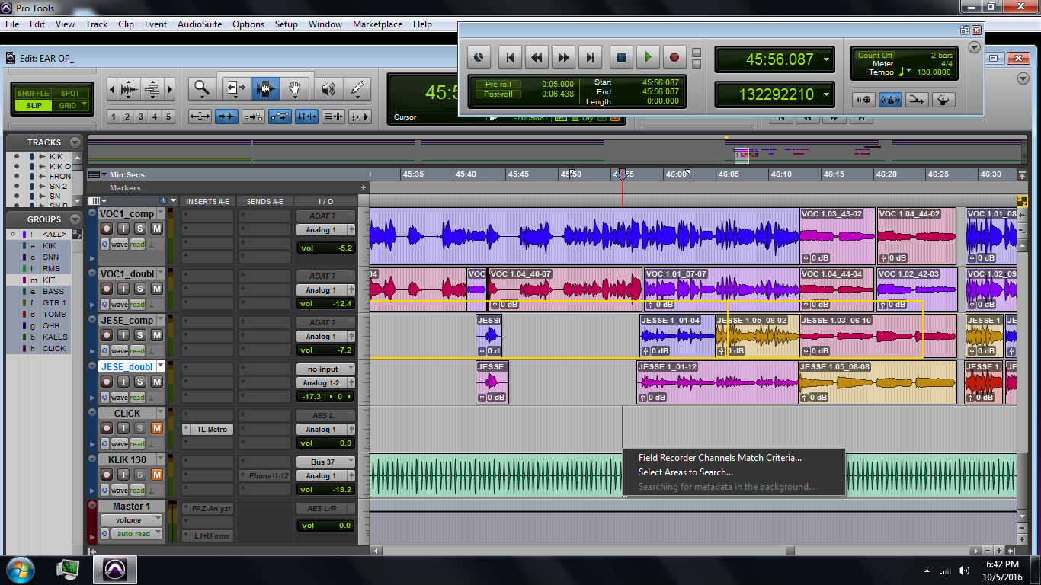Toggle Tab to Transients icon
The width and height of the screenshot is (1041, 585).
(227, 117)
